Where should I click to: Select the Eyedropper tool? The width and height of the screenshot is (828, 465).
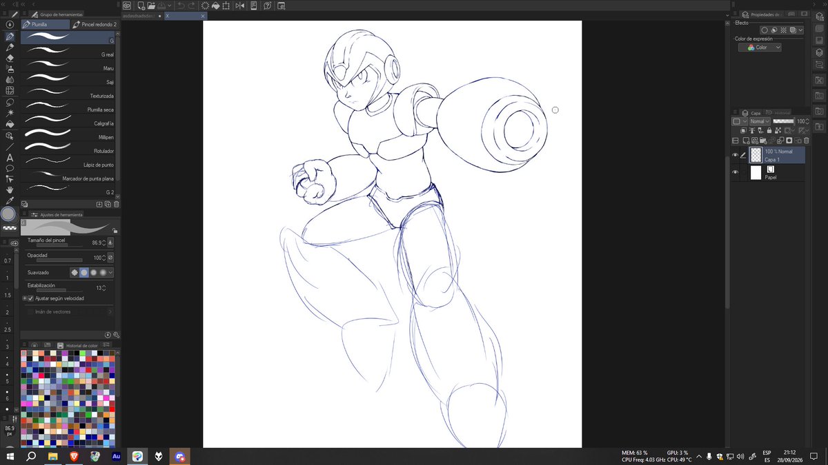pyautogui.click(x=10, y=200)
